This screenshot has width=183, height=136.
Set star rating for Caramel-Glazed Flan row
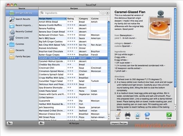pyautogui.click(x=72, y=58)
